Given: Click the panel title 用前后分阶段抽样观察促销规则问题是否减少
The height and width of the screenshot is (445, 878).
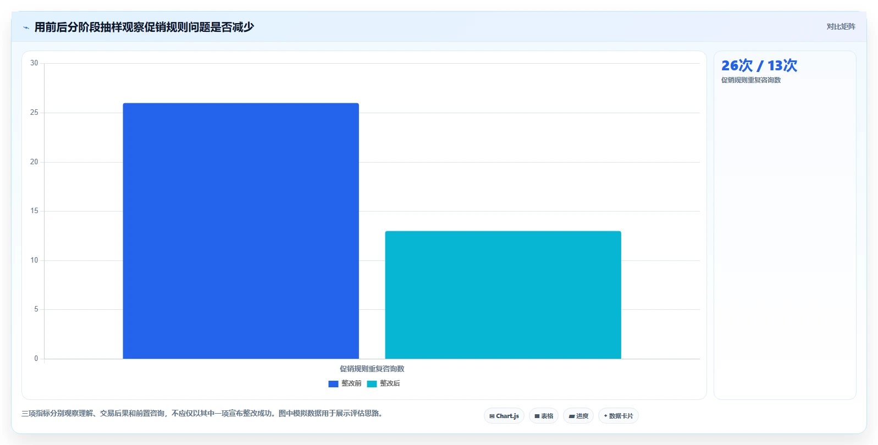Looking at the screenshot, I should coord(144,27).
